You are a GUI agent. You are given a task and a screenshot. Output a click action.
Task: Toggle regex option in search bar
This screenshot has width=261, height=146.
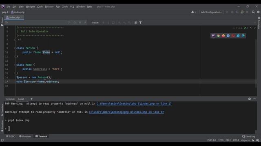(85, 23)
